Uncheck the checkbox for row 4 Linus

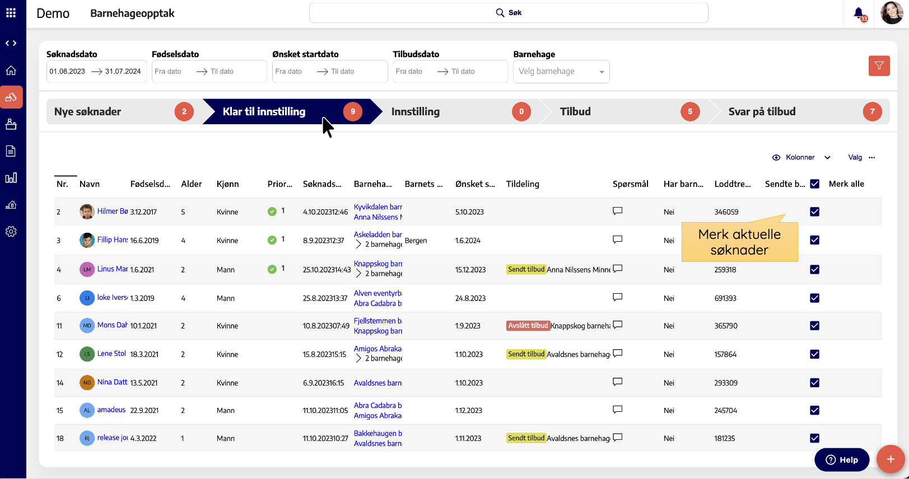(x=815, y=269)
